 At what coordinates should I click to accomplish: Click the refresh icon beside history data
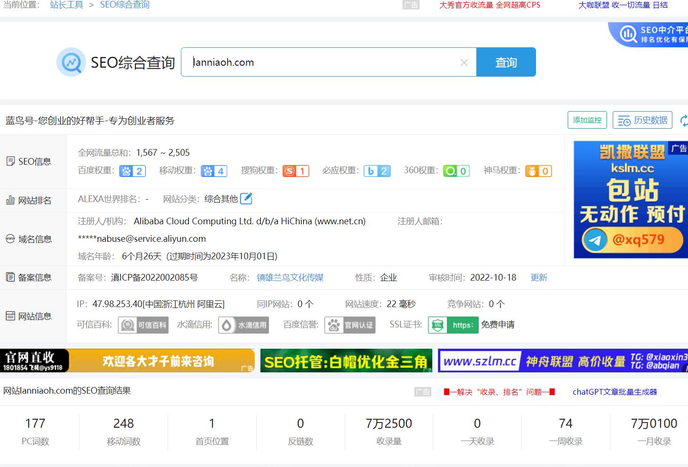[x=683, y=121]
